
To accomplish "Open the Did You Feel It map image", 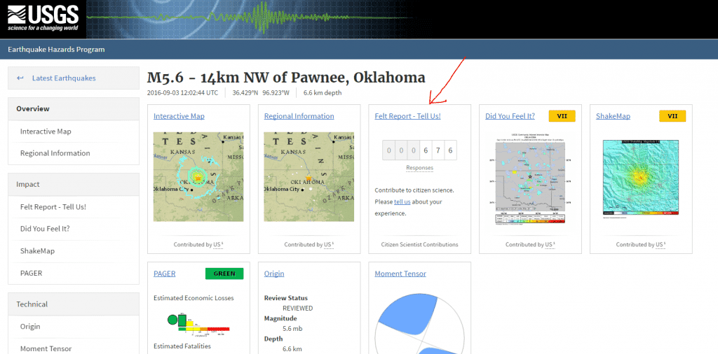I will pos(530,177).
